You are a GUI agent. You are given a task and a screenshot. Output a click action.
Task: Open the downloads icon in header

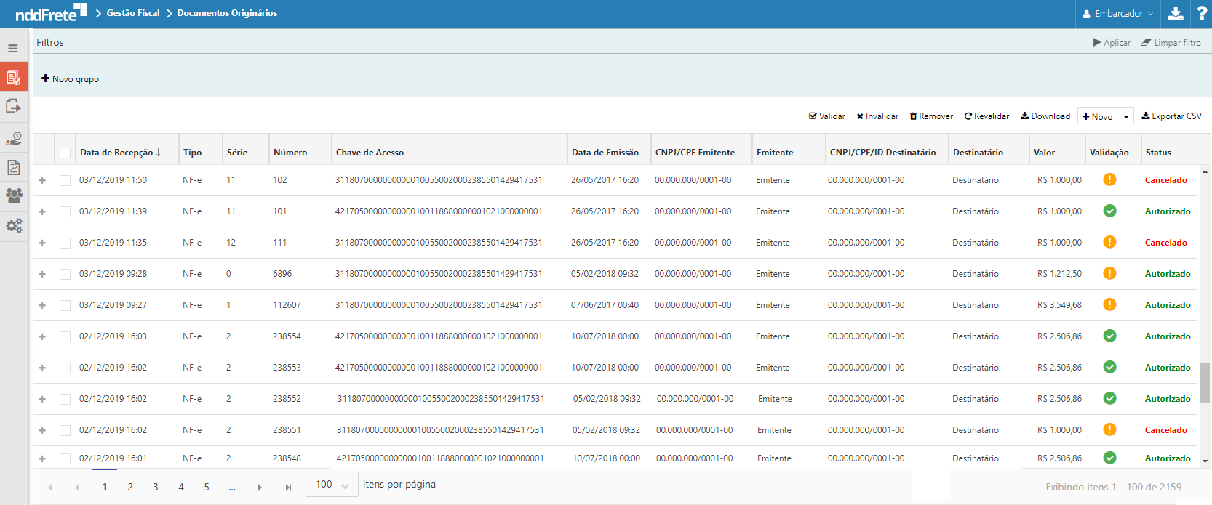[x=1176, y=13]
